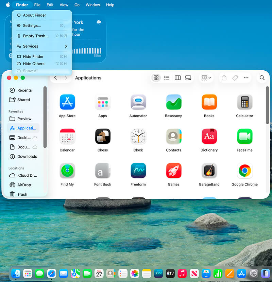Open Trash in the sidebar
The height and width of the screenshot is (282, 272).
tap(23, 194)
